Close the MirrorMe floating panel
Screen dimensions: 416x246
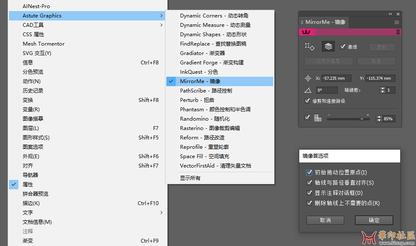pos(398,14)
